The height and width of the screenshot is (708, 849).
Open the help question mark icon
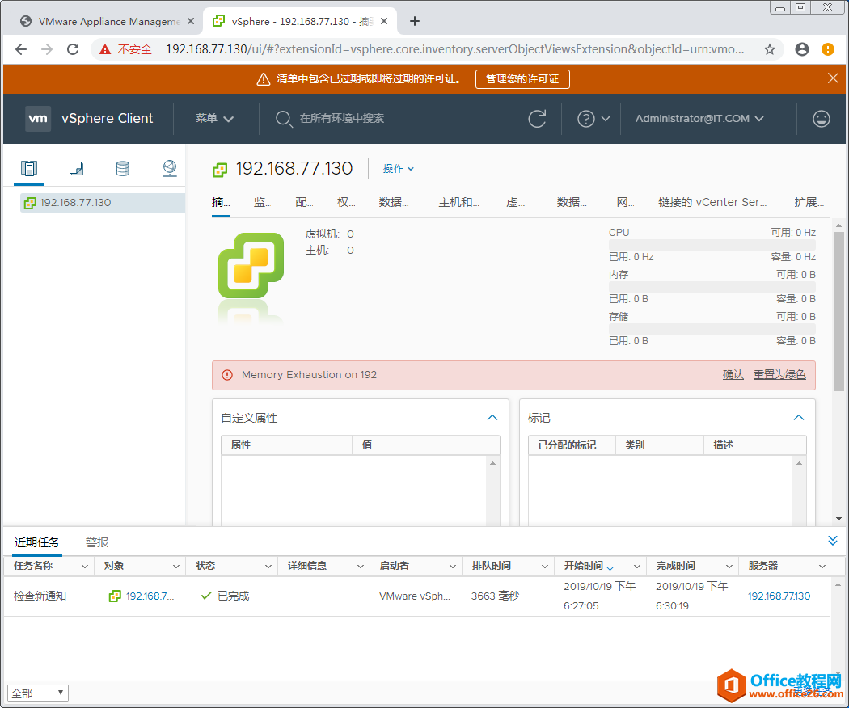[586, 119]
